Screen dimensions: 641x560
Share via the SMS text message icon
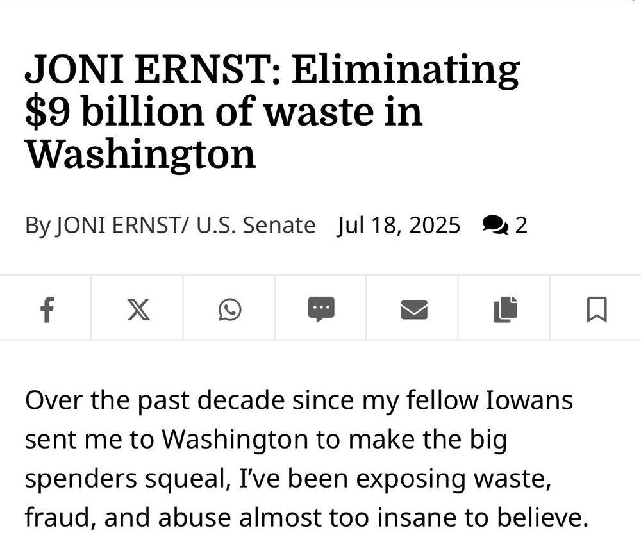(x=321, y=309)
